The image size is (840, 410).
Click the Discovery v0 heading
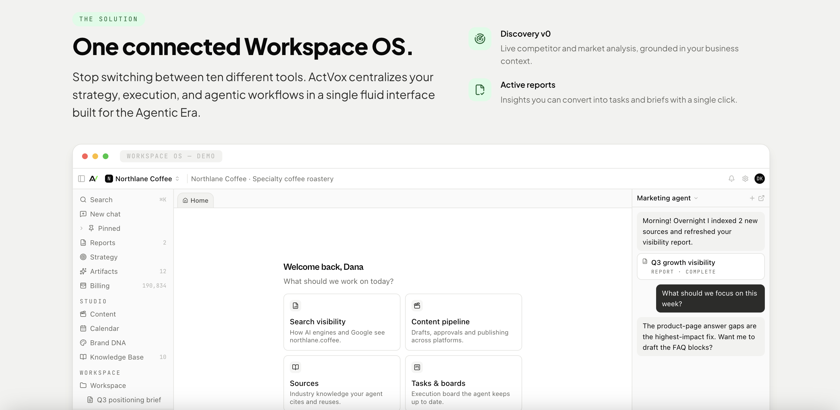tap(525, 34)
